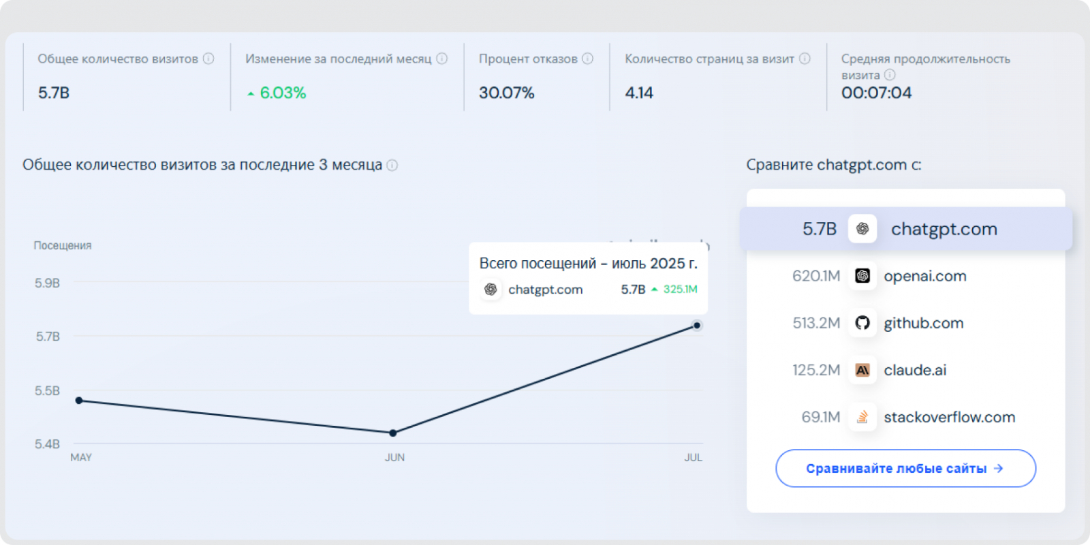Click tooltip title Всего посещений – июль 2025 г.
Image resolution: width=1090 pixels, height=545 pixels.
pos(589,264)
